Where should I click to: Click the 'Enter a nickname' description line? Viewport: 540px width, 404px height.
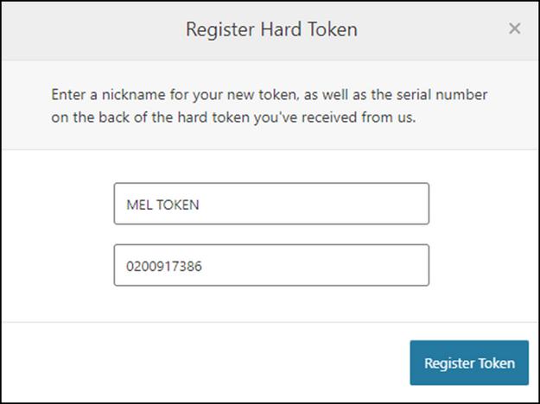pos(269,95)
